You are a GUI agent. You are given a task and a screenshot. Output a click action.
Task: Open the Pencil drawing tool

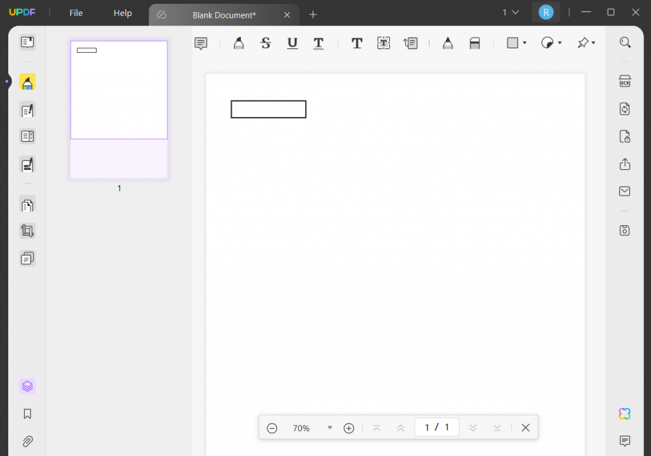448,43
